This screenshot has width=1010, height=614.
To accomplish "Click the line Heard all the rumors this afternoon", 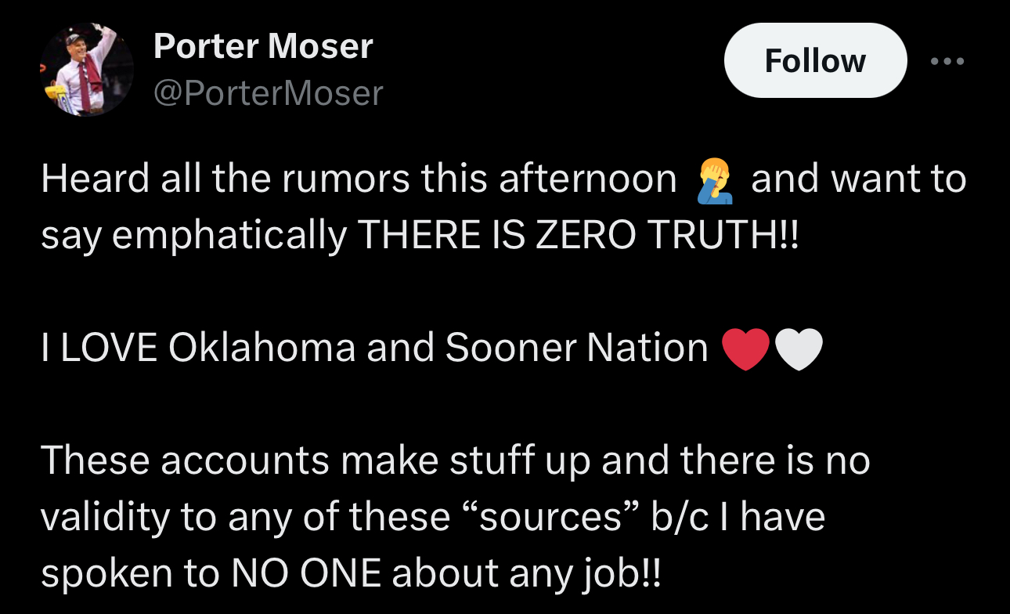I will pos(359,179).
